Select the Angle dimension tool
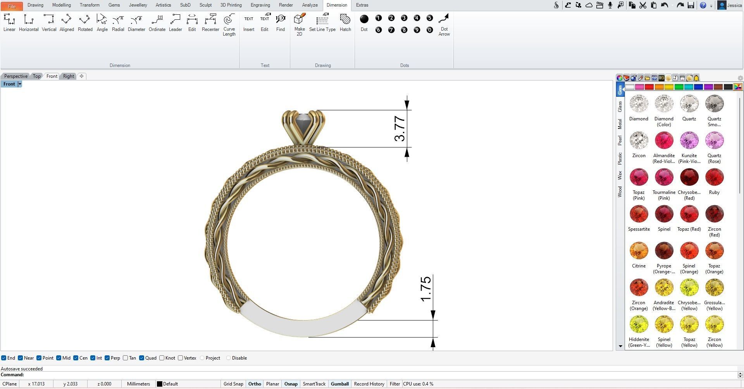 pos(102,22)
